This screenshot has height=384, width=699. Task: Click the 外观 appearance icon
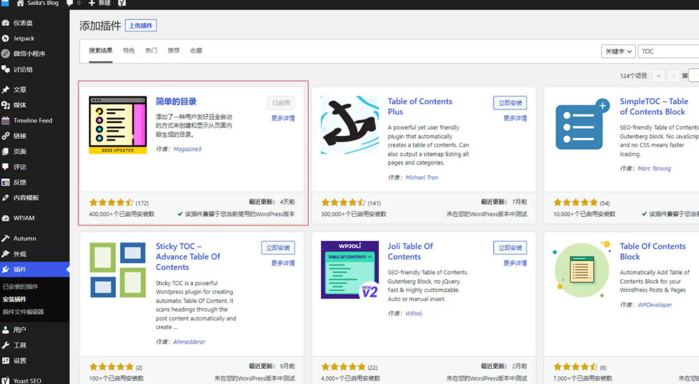pyautogui.click(x=6, y=254)
